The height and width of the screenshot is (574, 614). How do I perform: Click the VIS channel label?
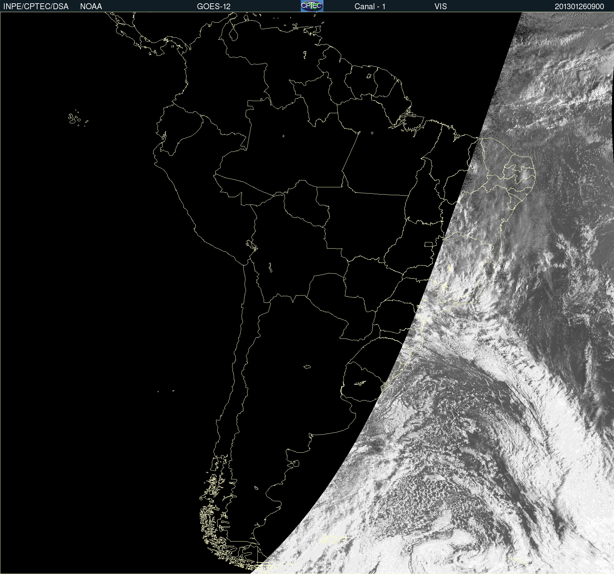point(441,7)
